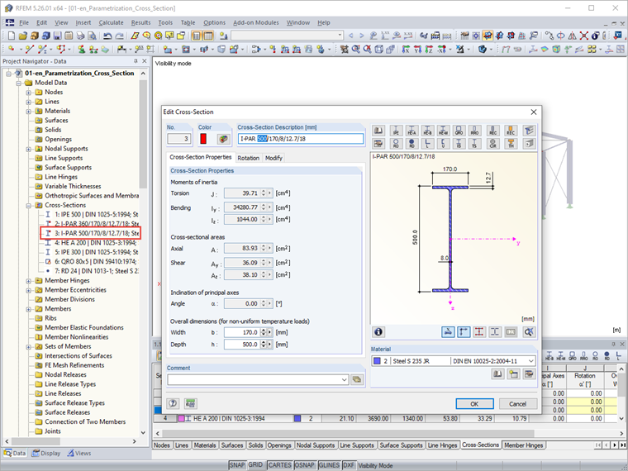Click the REC rectangular section icon
This screenshot has height=471, width=628.
[493, 131]
